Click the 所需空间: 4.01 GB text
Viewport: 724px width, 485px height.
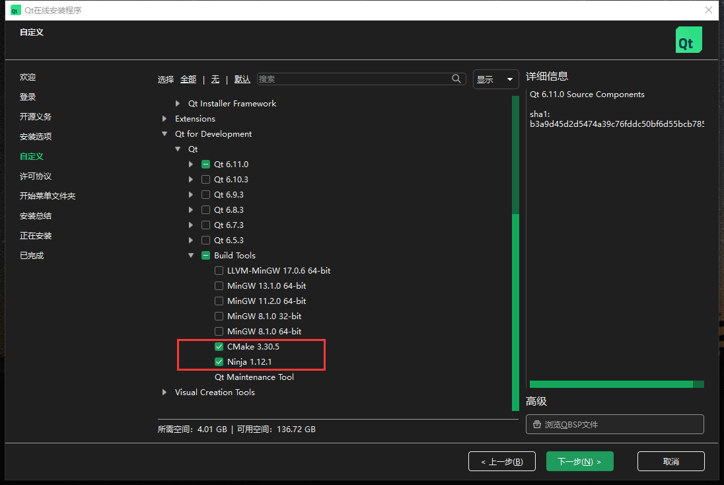click(192, 429)
